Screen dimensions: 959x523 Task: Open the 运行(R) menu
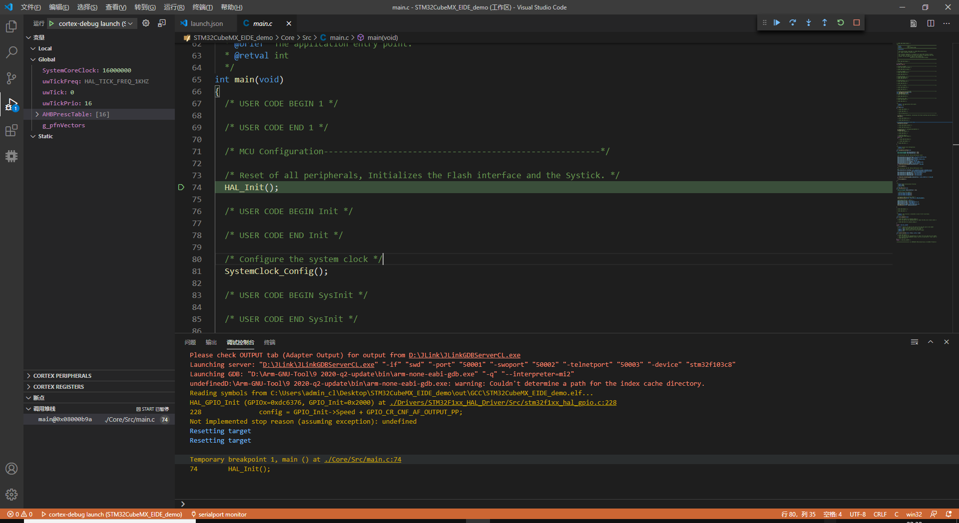tap(173, 7)
